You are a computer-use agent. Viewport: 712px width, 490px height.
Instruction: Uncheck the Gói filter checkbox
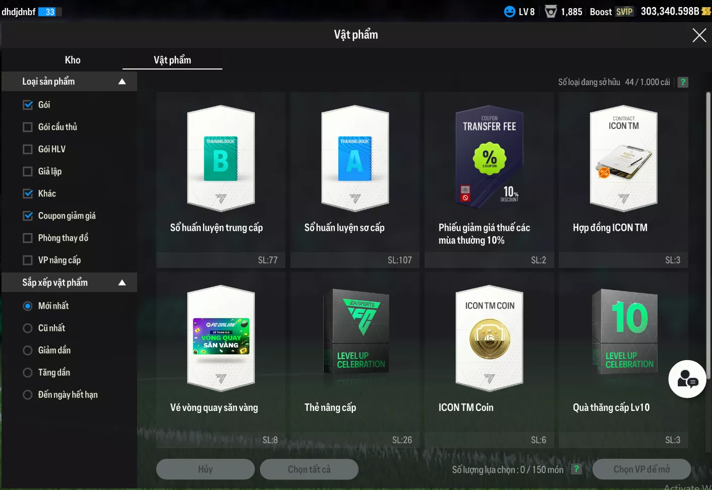[x=28, y=105]
